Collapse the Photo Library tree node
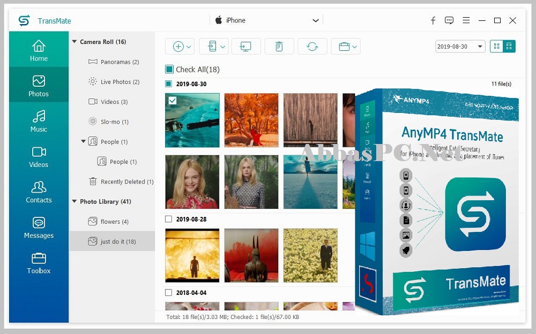 pyautogui.click(x=74, y=201)
